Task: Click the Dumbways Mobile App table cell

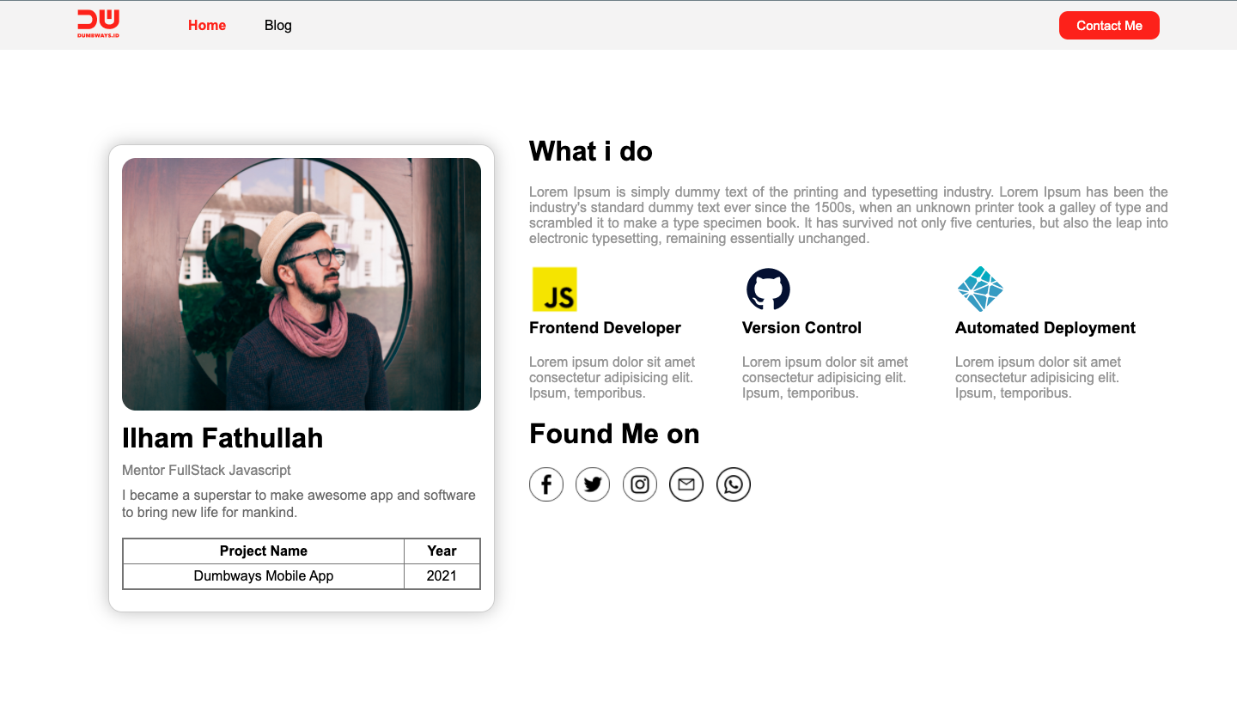Action: point(264,576)
